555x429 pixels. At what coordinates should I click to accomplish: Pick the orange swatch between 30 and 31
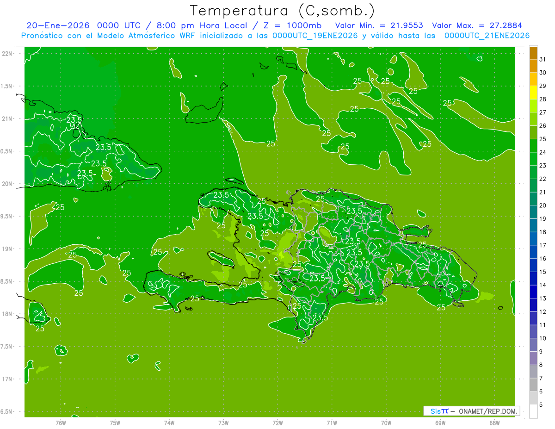tap(534, 66)
